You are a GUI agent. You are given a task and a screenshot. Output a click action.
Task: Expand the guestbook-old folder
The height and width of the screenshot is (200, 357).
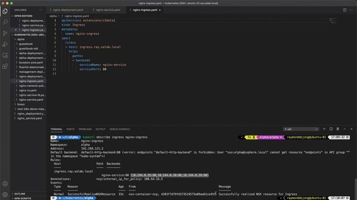28,48
